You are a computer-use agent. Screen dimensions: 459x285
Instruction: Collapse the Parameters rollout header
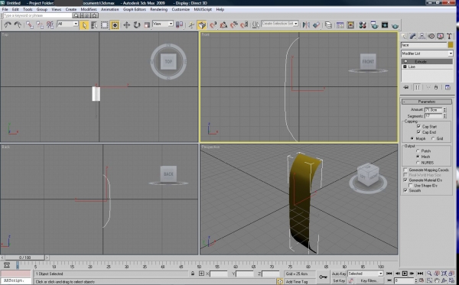pos(427,102)
